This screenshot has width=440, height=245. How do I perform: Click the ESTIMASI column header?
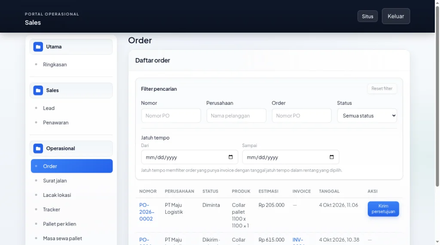pos(268,191)
